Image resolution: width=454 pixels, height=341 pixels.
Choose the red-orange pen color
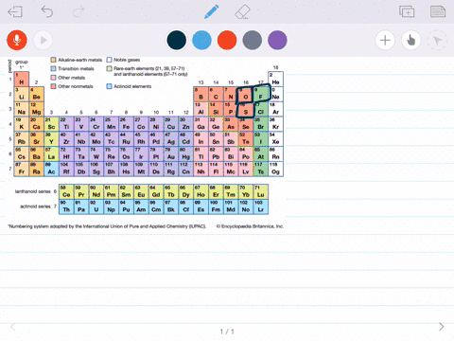tap(227, 40)
